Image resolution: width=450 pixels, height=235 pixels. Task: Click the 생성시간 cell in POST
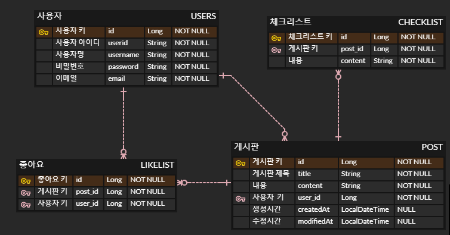point(272,211)
